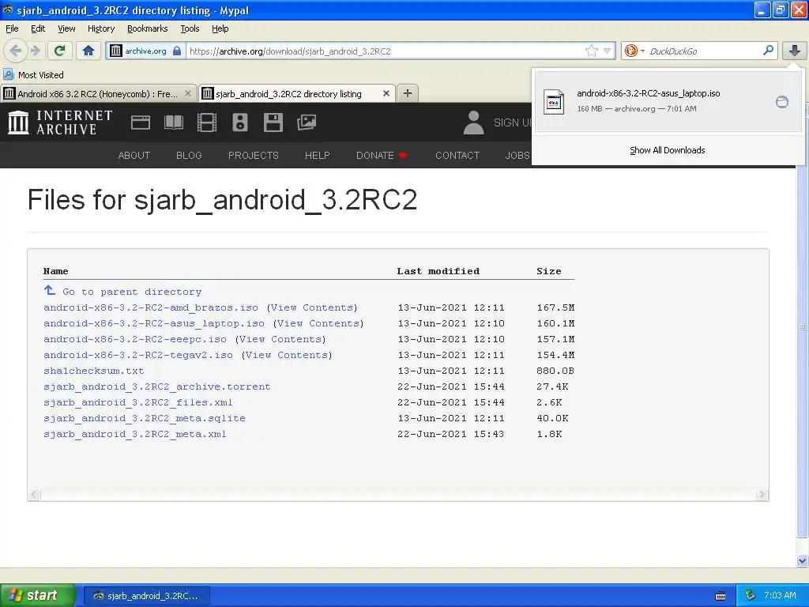Reload the current page

(60, 51)
